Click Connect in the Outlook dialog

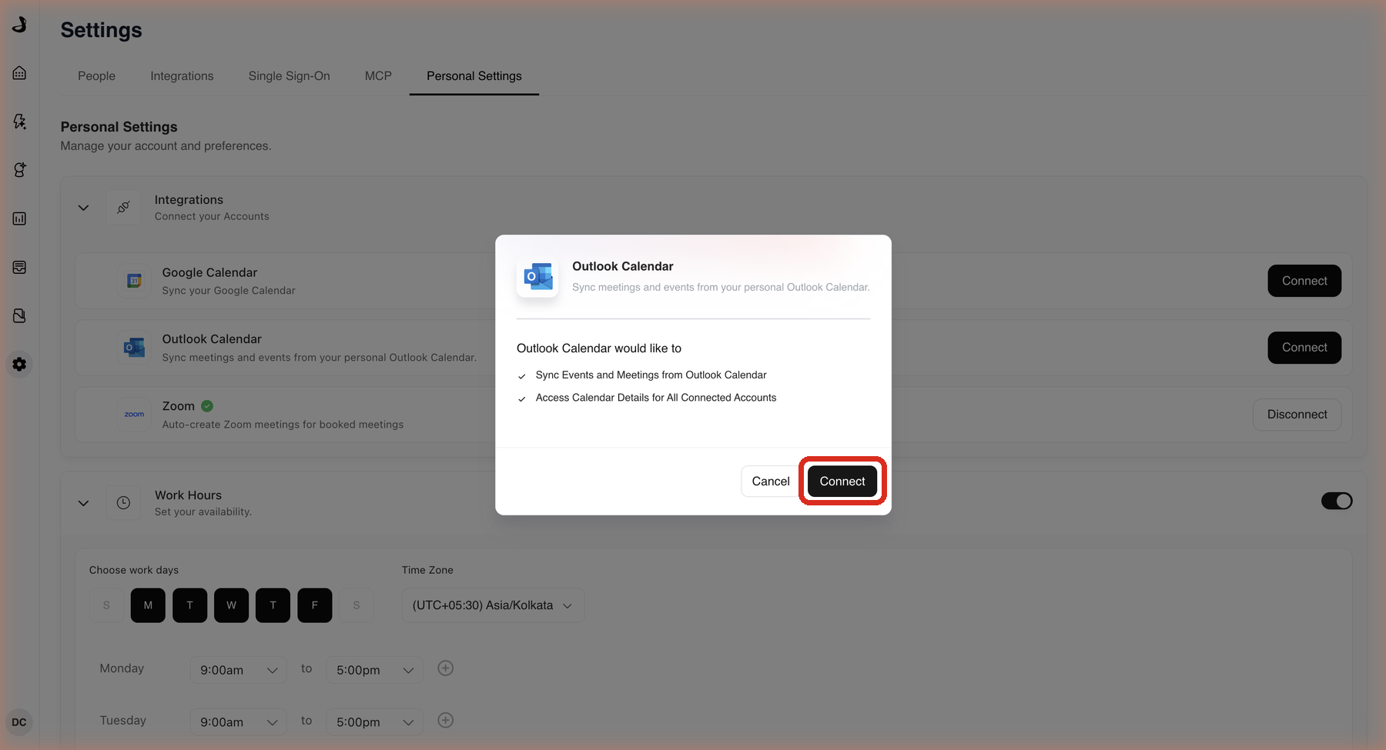click(x=842, y=482)
